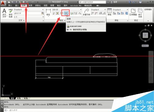154x112 pixels.
Task: Switch to the 布局1 layout tab
Action: point(19,98)
